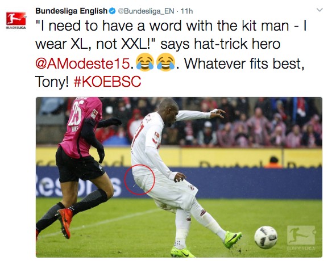Open the @AModeste15 mention
This screenshot has width=328, height=261.
[x=82, y=64]
